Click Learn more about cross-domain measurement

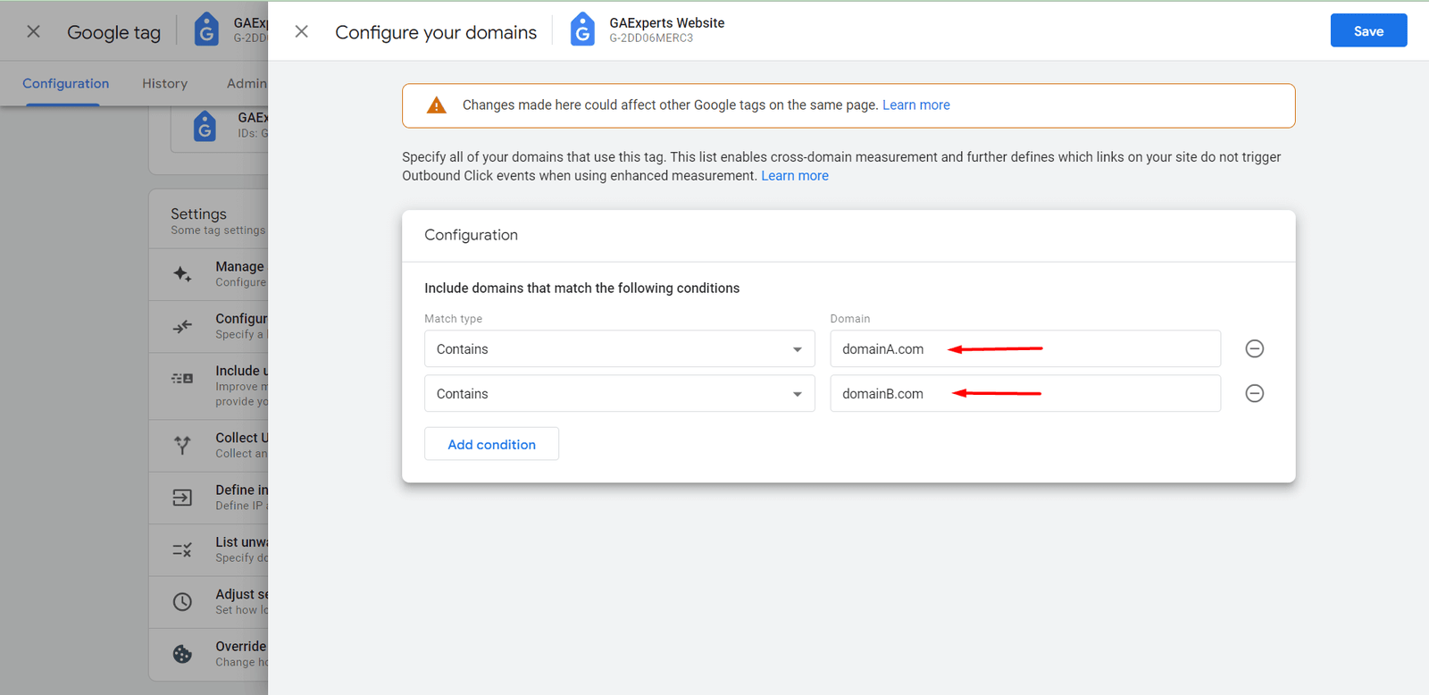click(794, 175)
